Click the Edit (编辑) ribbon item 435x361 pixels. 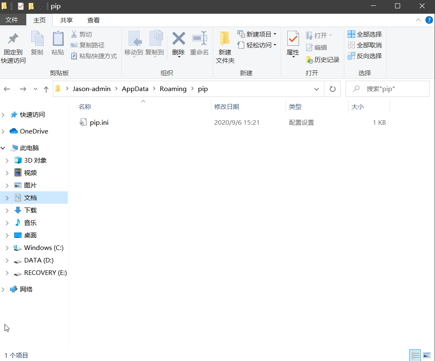pos(316,48)
